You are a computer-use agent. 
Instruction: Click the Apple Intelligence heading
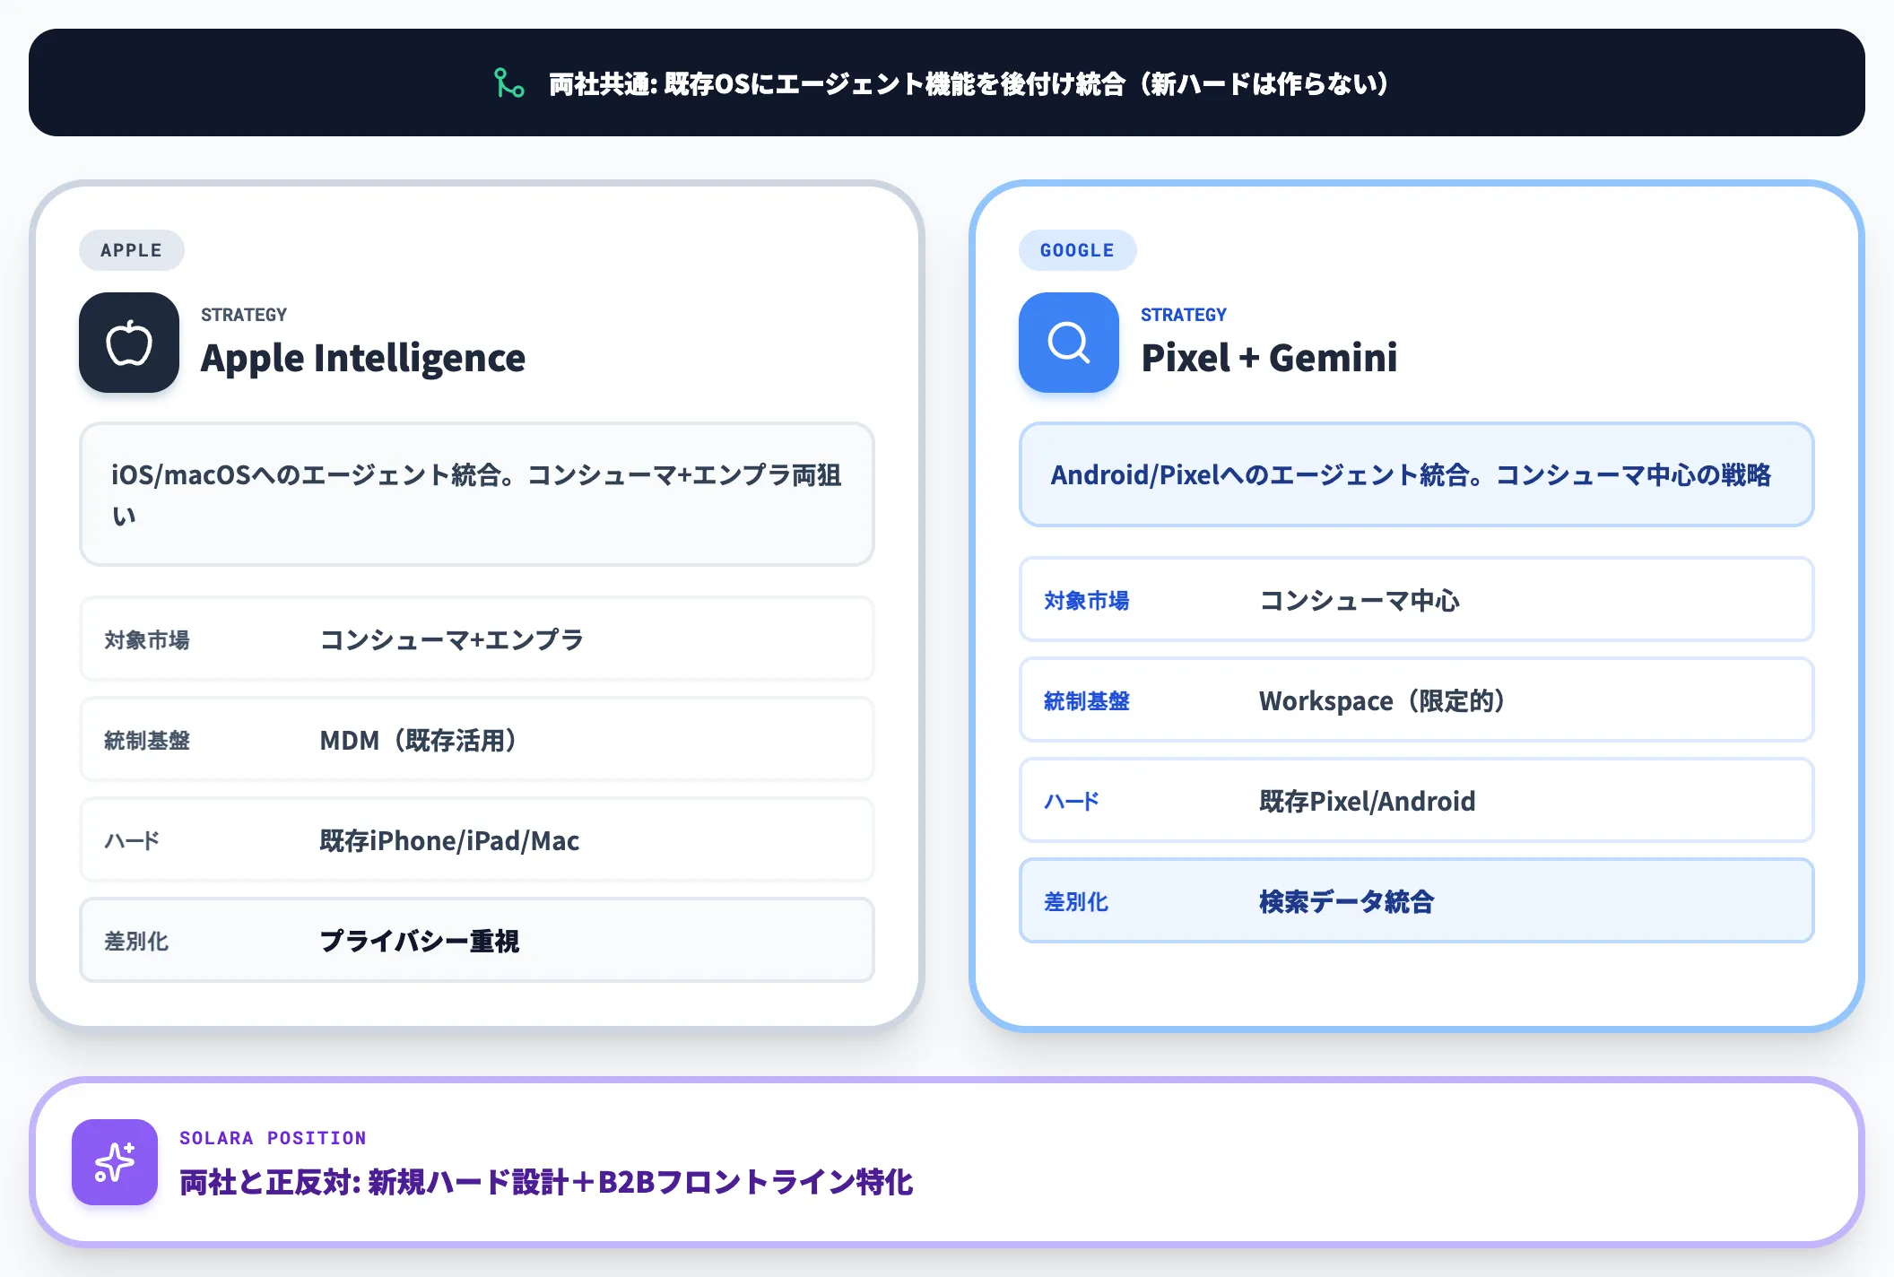pos(363,359)
